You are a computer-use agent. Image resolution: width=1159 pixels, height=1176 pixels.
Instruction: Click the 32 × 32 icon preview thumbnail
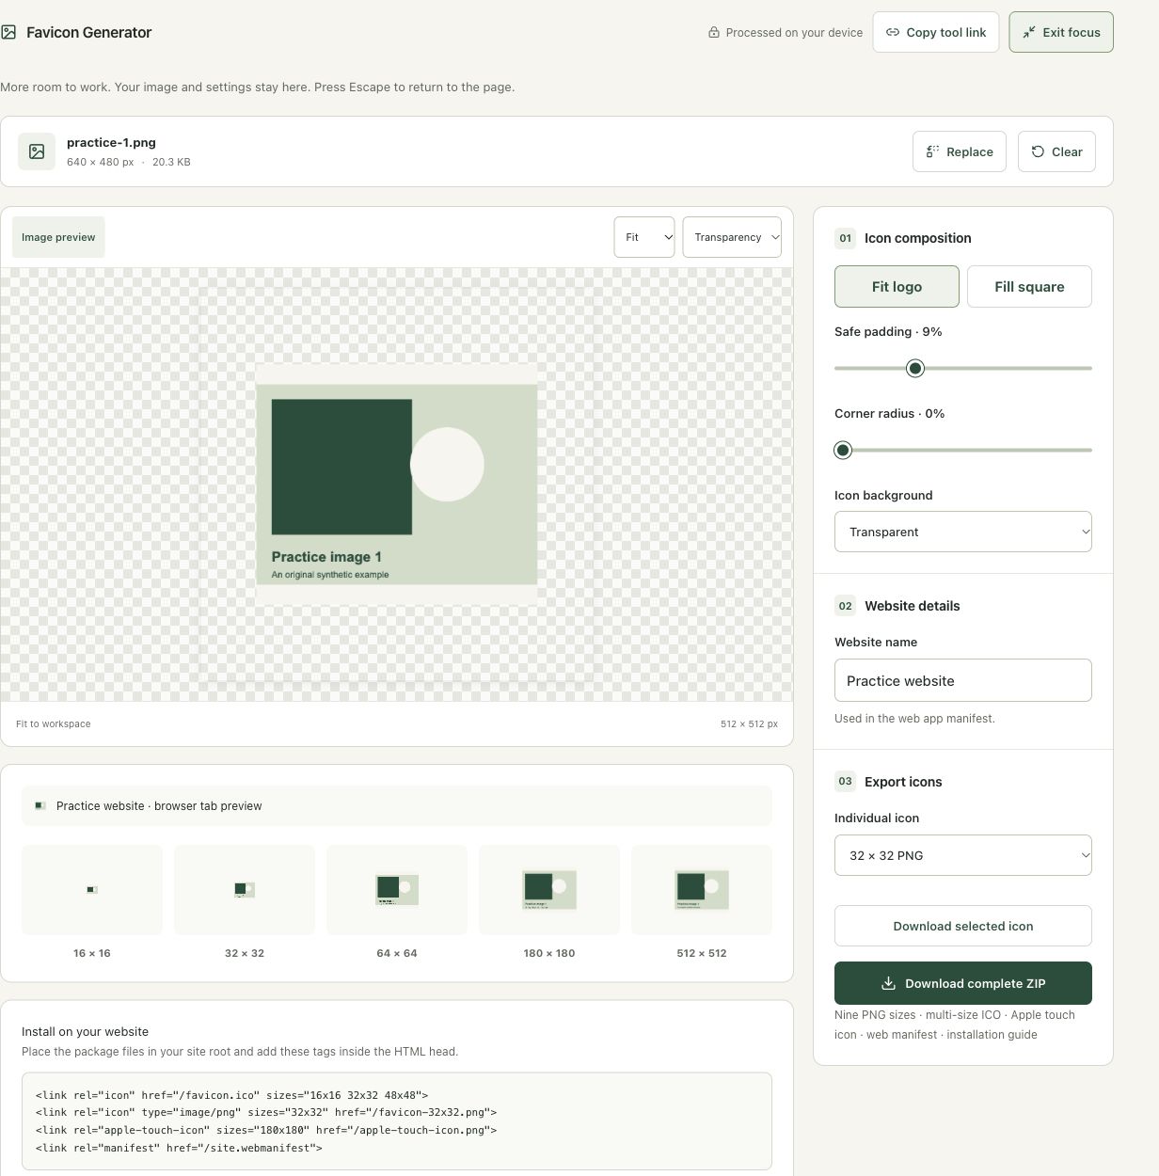pos(245,890)
